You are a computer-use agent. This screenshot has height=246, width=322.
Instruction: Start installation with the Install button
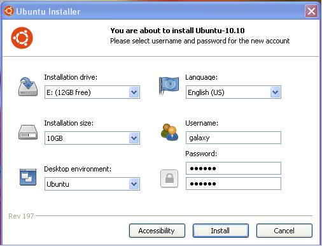point(221,231)
